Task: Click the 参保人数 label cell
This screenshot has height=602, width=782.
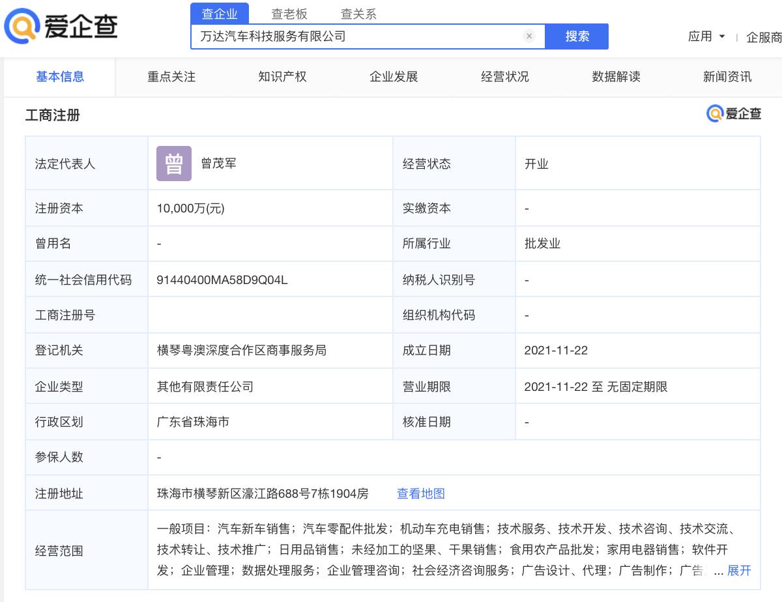Action: 87,457
